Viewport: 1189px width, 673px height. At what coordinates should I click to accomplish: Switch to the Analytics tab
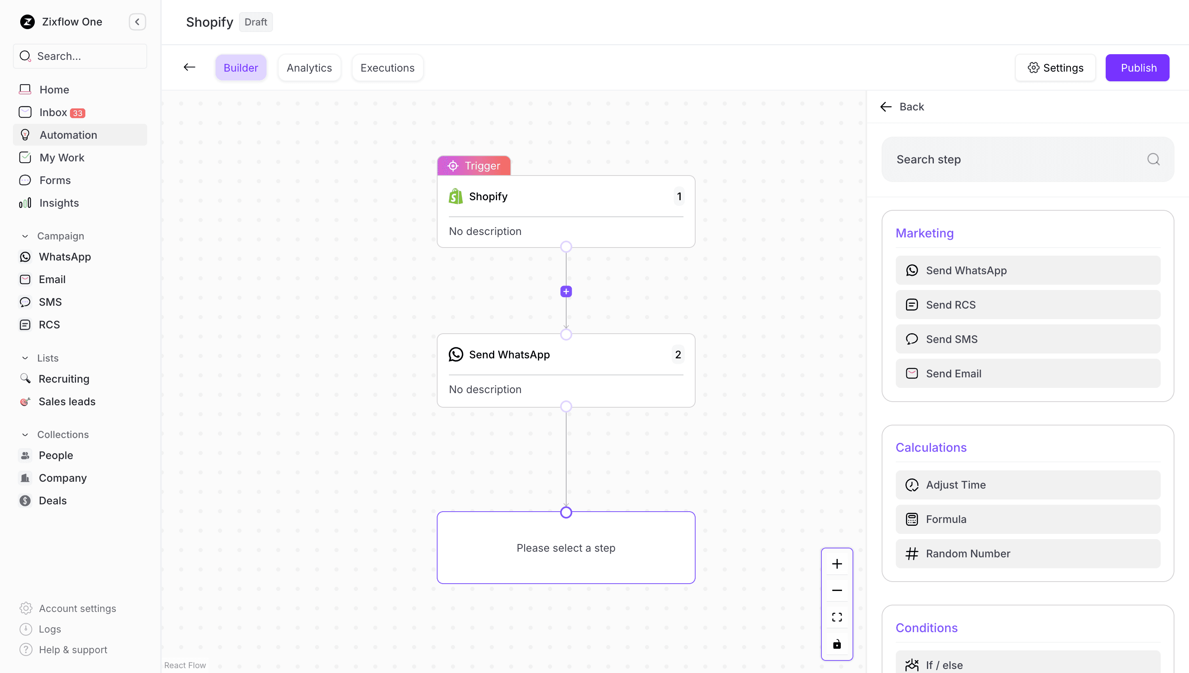309,68
